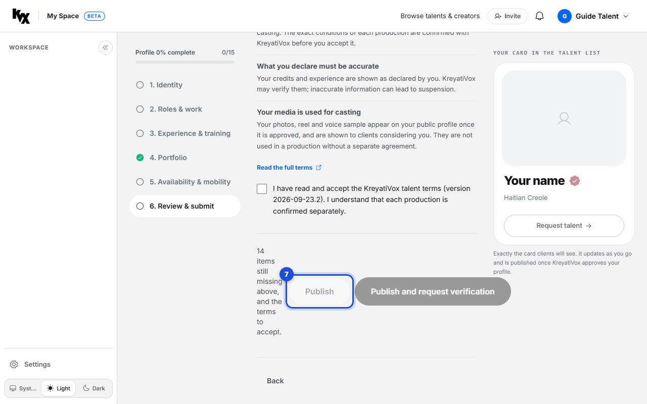This screenshot has height=404, width=647.
Task: Open the notifications bell
Action: point(539,16)
